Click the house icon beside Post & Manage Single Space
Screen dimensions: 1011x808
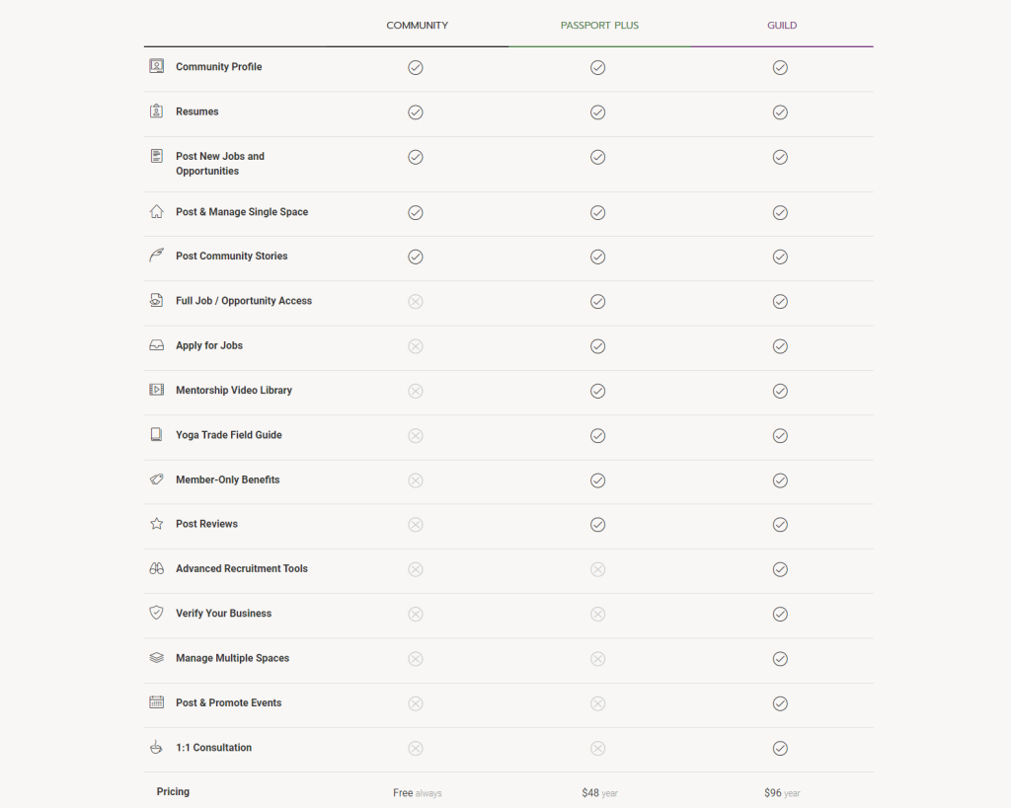156,211
